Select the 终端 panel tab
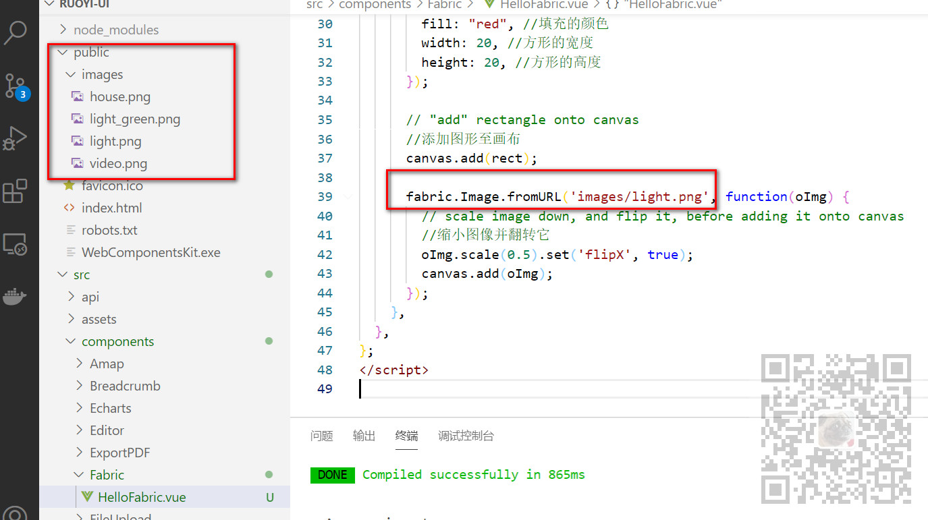 [x=406, y=436]
